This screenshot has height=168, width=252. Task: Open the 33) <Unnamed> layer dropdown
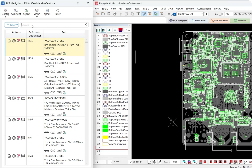[x=190, y=14]
